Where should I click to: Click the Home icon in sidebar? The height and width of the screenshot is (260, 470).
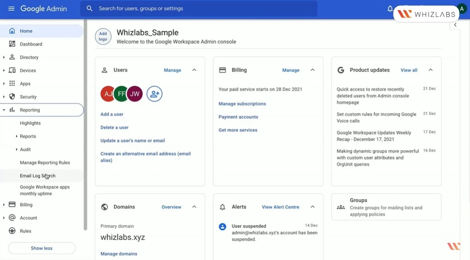pyautogui.click(x=12, y=31)
